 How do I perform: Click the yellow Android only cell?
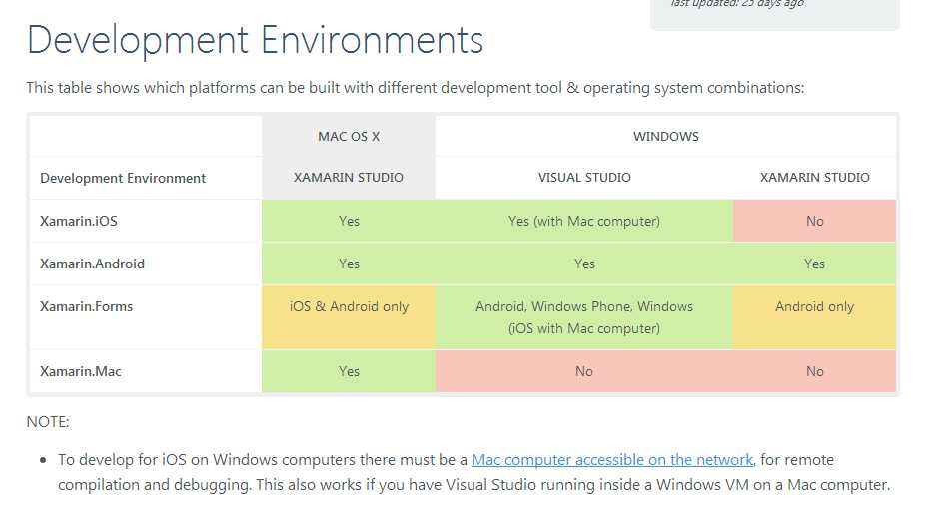(814, 307)
